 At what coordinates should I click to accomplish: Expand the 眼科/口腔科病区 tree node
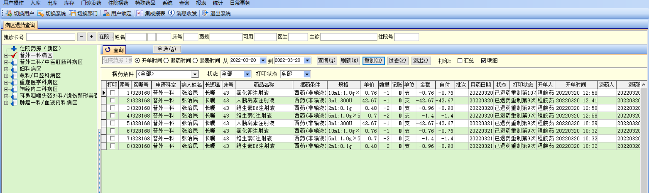(x=6, y=76)
